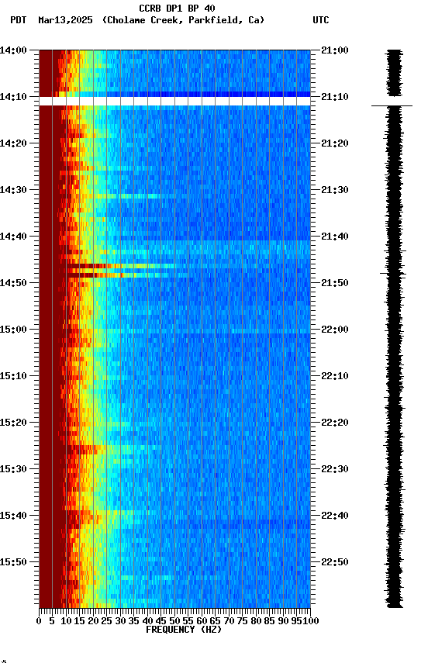Screen dimensions: 428x670
Task: Click the '21:00' UTC time label
Action: click(335, 50)
